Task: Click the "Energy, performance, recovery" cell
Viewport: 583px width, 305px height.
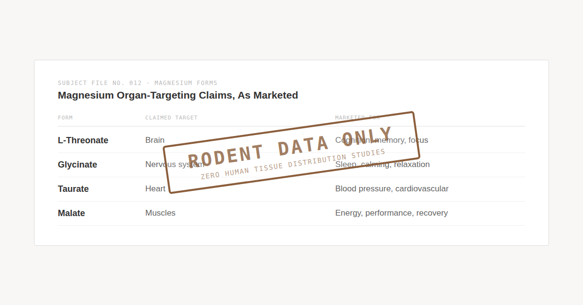Action: point(392,213)
